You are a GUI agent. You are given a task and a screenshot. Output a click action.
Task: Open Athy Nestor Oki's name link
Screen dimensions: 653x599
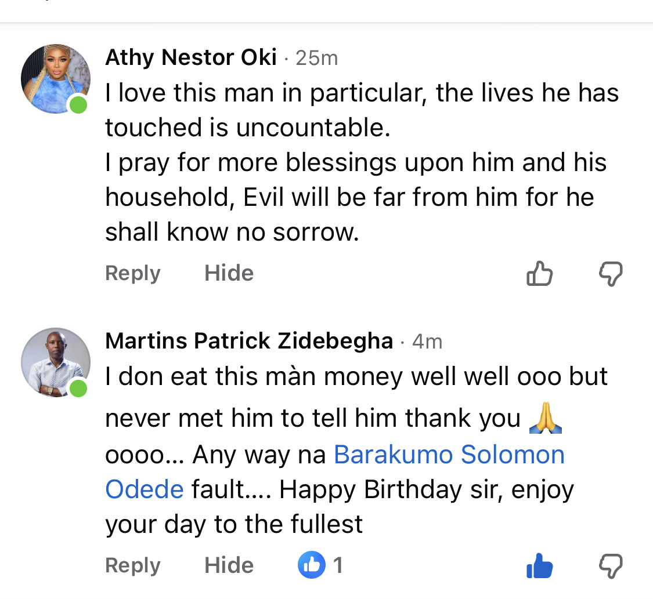click(191, 57)
